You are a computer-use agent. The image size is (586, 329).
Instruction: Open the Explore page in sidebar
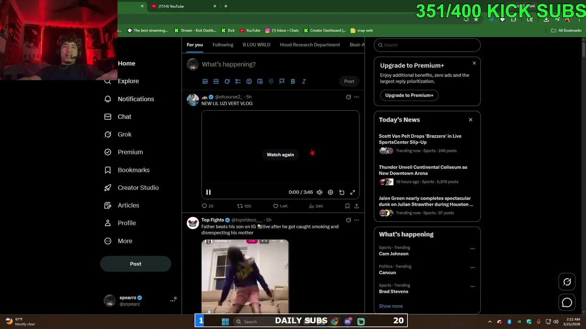122,81
